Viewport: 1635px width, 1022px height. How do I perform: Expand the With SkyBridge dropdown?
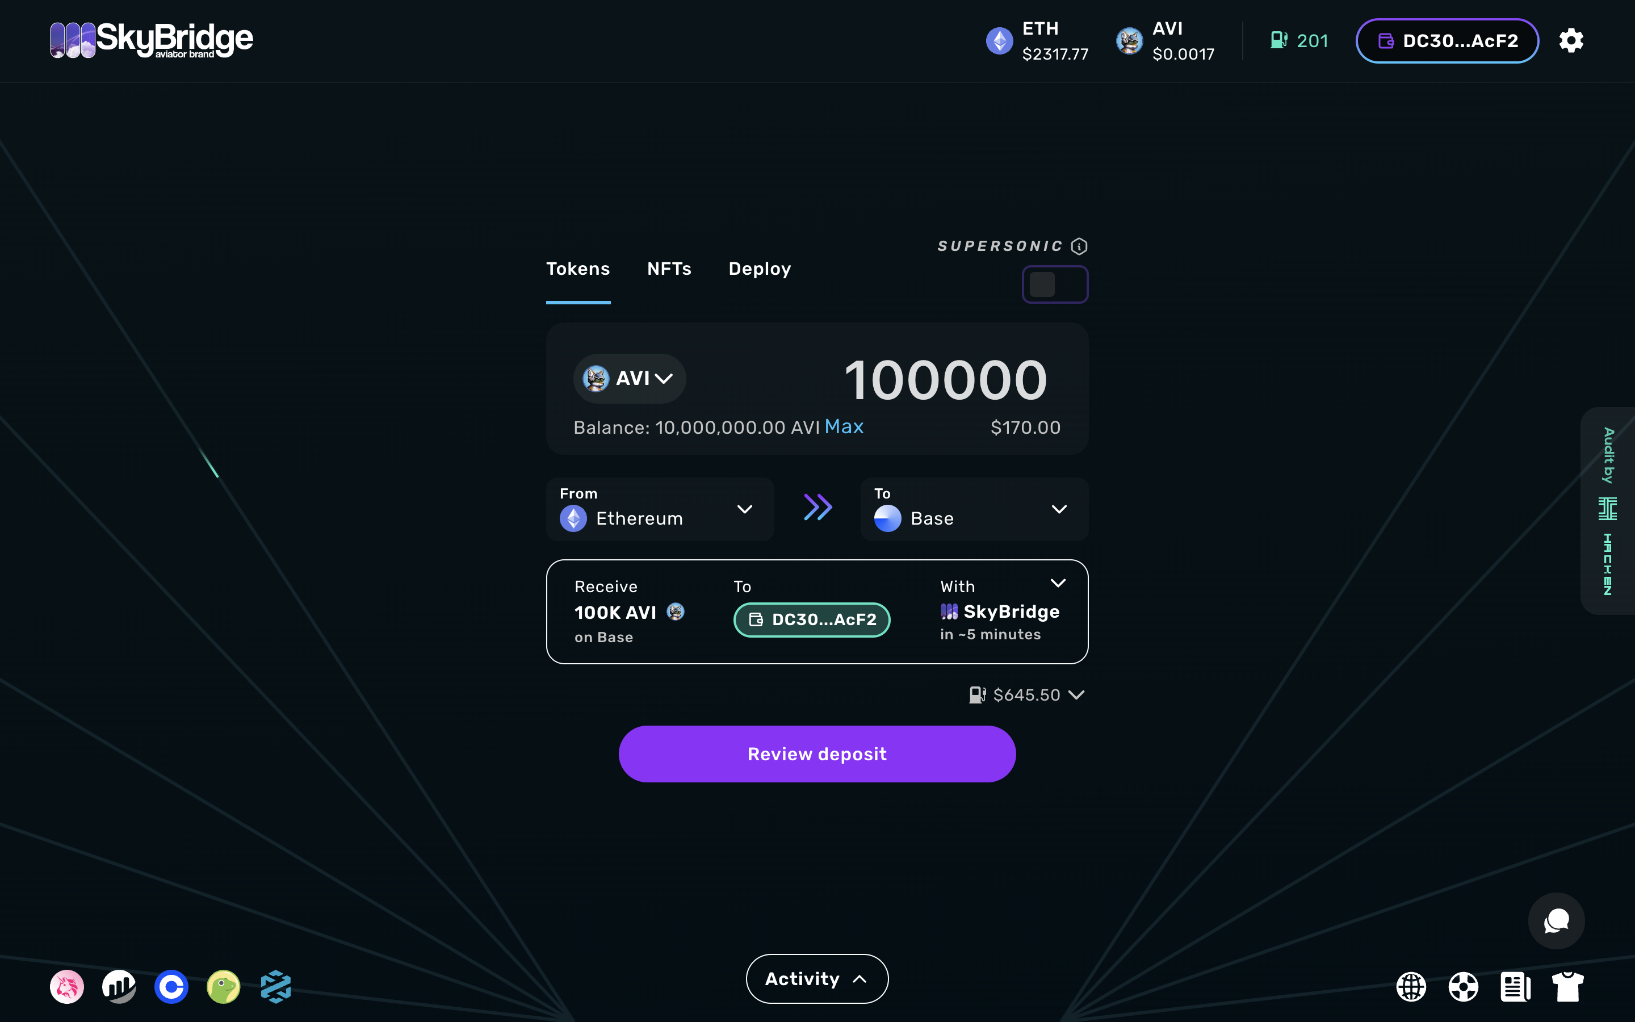[1057, 581]
